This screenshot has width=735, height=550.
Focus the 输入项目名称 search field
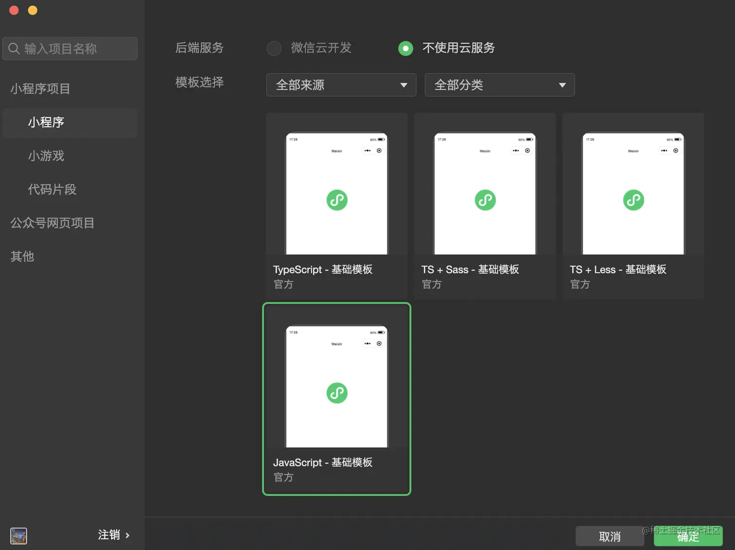pos(70,49)
